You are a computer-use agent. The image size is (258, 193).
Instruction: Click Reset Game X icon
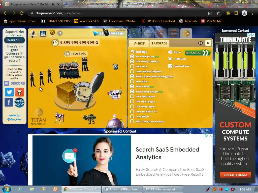[x=170, y=59]
